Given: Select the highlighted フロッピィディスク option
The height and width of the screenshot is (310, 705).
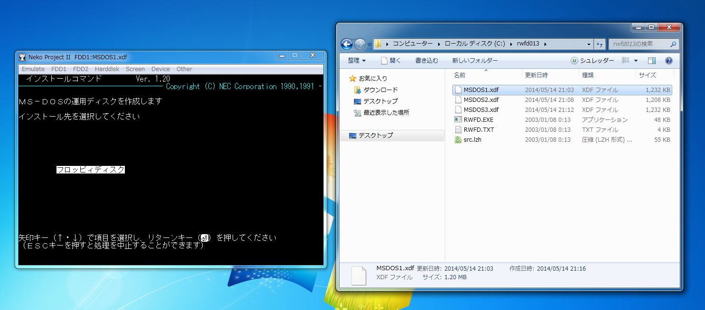Looking at the screenshot, I should [x=91, y=170].
